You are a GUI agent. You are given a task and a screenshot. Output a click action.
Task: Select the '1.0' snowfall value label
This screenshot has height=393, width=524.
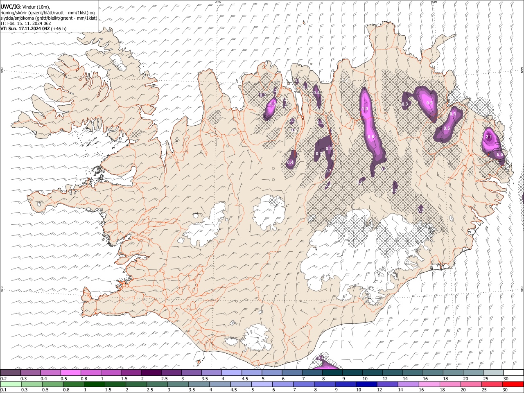coord(365,109)
